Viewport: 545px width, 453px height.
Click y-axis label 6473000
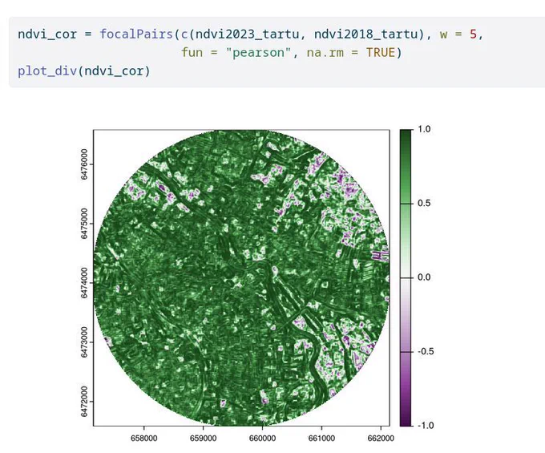click(84, 342)
